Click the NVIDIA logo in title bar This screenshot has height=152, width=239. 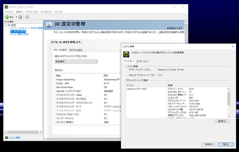pyautogui.click(x=6, y=7)
